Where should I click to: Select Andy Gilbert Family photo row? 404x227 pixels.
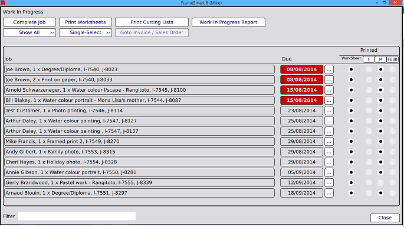139,152
